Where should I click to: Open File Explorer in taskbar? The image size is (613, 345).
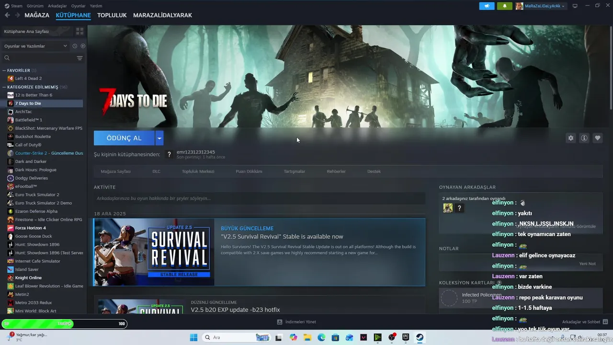(x=307, y=337)
